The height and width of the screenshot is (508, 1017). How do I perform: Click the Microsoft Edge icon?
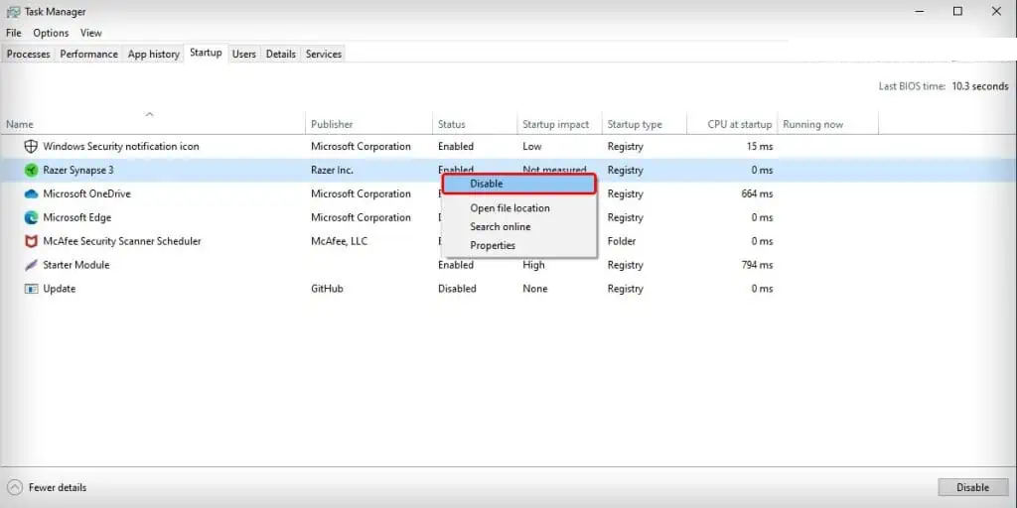[x=31, y=218]
